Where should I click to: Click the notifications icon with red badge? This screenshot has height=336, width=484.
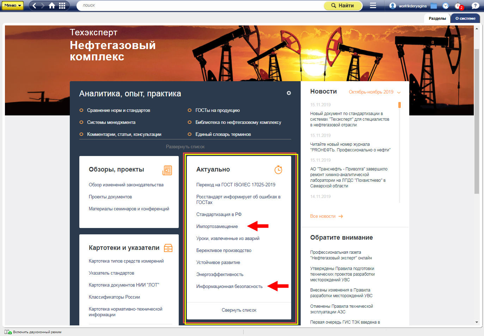(458, 6)
